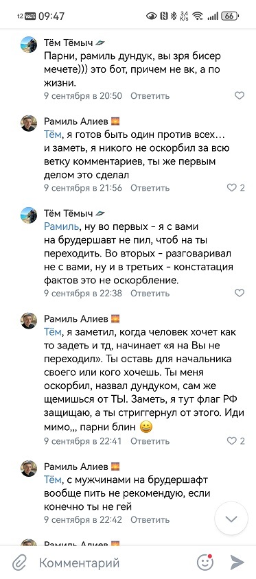256x579 pixels.
Task: Reply to the 22:42 comment via Ответить
Action: pos(150,519)
